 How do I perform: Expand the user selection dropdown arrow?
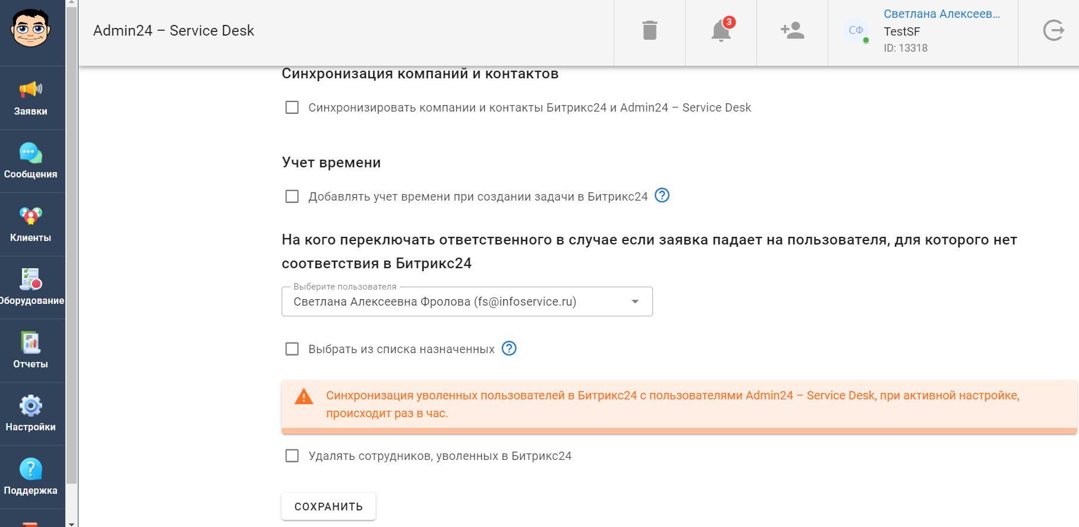coord(635,301)
